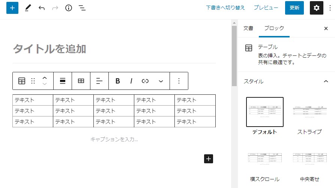Toggle bold text formatting

point(117,81)
